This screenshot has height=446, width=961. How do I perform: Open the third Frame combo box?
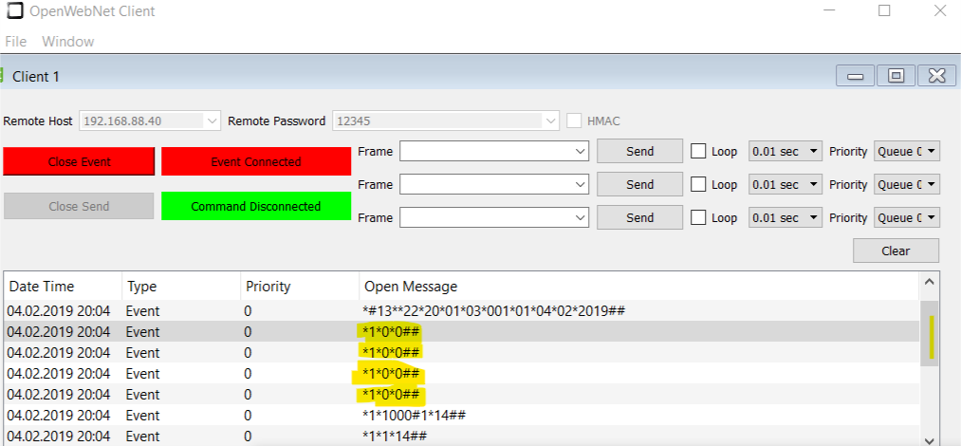point(494,217)
